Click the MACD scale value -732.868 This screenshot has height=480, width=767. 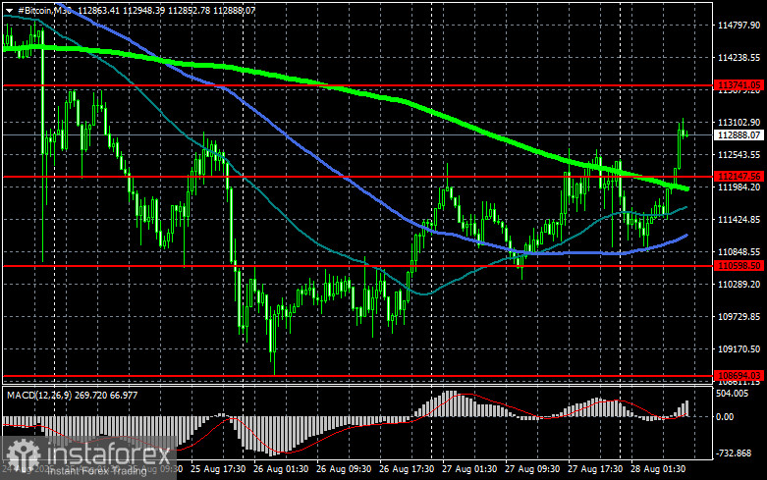(x=734, y=453)
